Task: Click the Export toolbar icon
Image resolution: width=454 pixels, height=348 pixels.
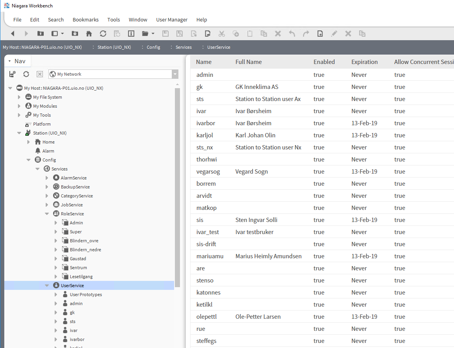Action: pos(208,34)
